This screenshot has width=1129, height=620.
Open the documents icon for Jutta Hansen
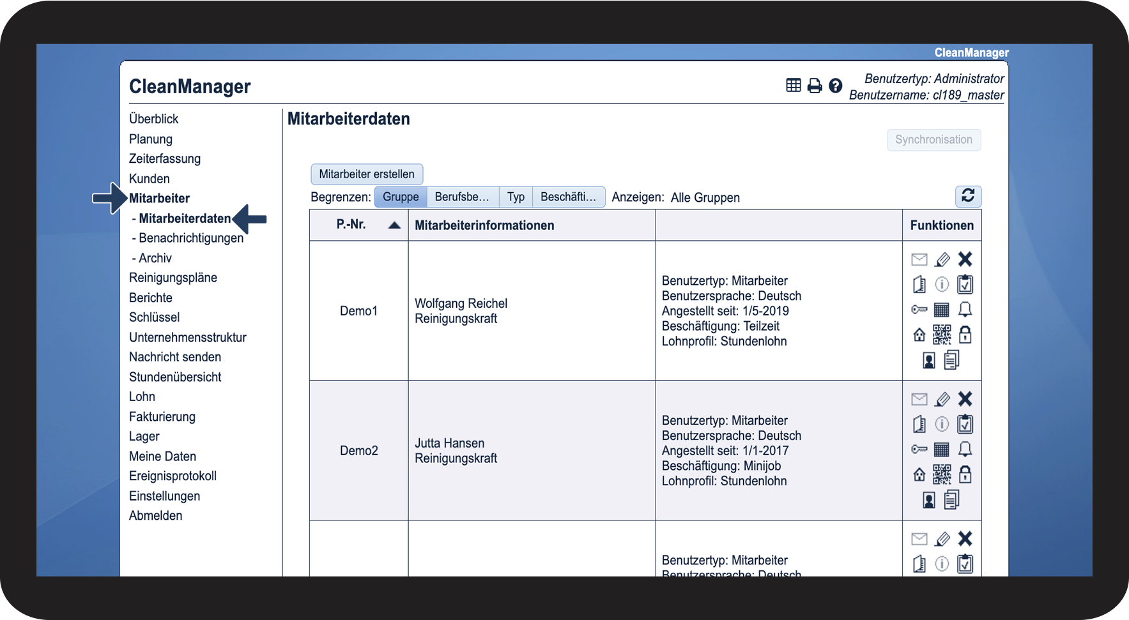click(x=952, y=500)
